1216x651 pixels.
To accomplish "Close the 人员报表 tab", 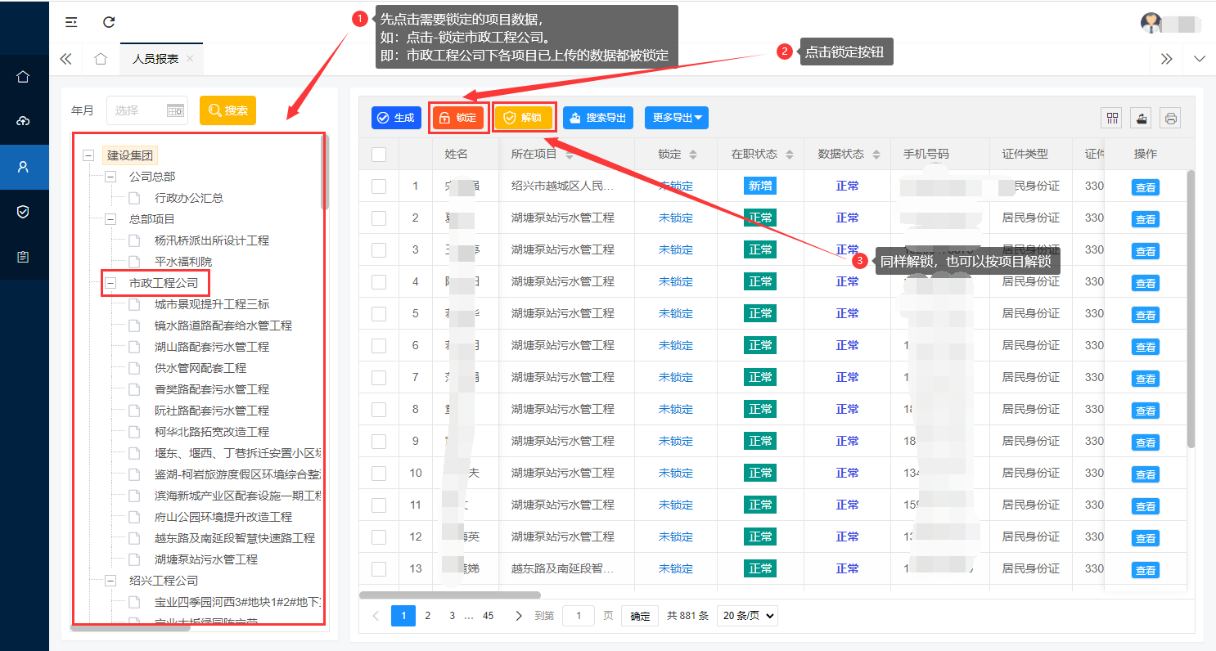I will [190, 59].
